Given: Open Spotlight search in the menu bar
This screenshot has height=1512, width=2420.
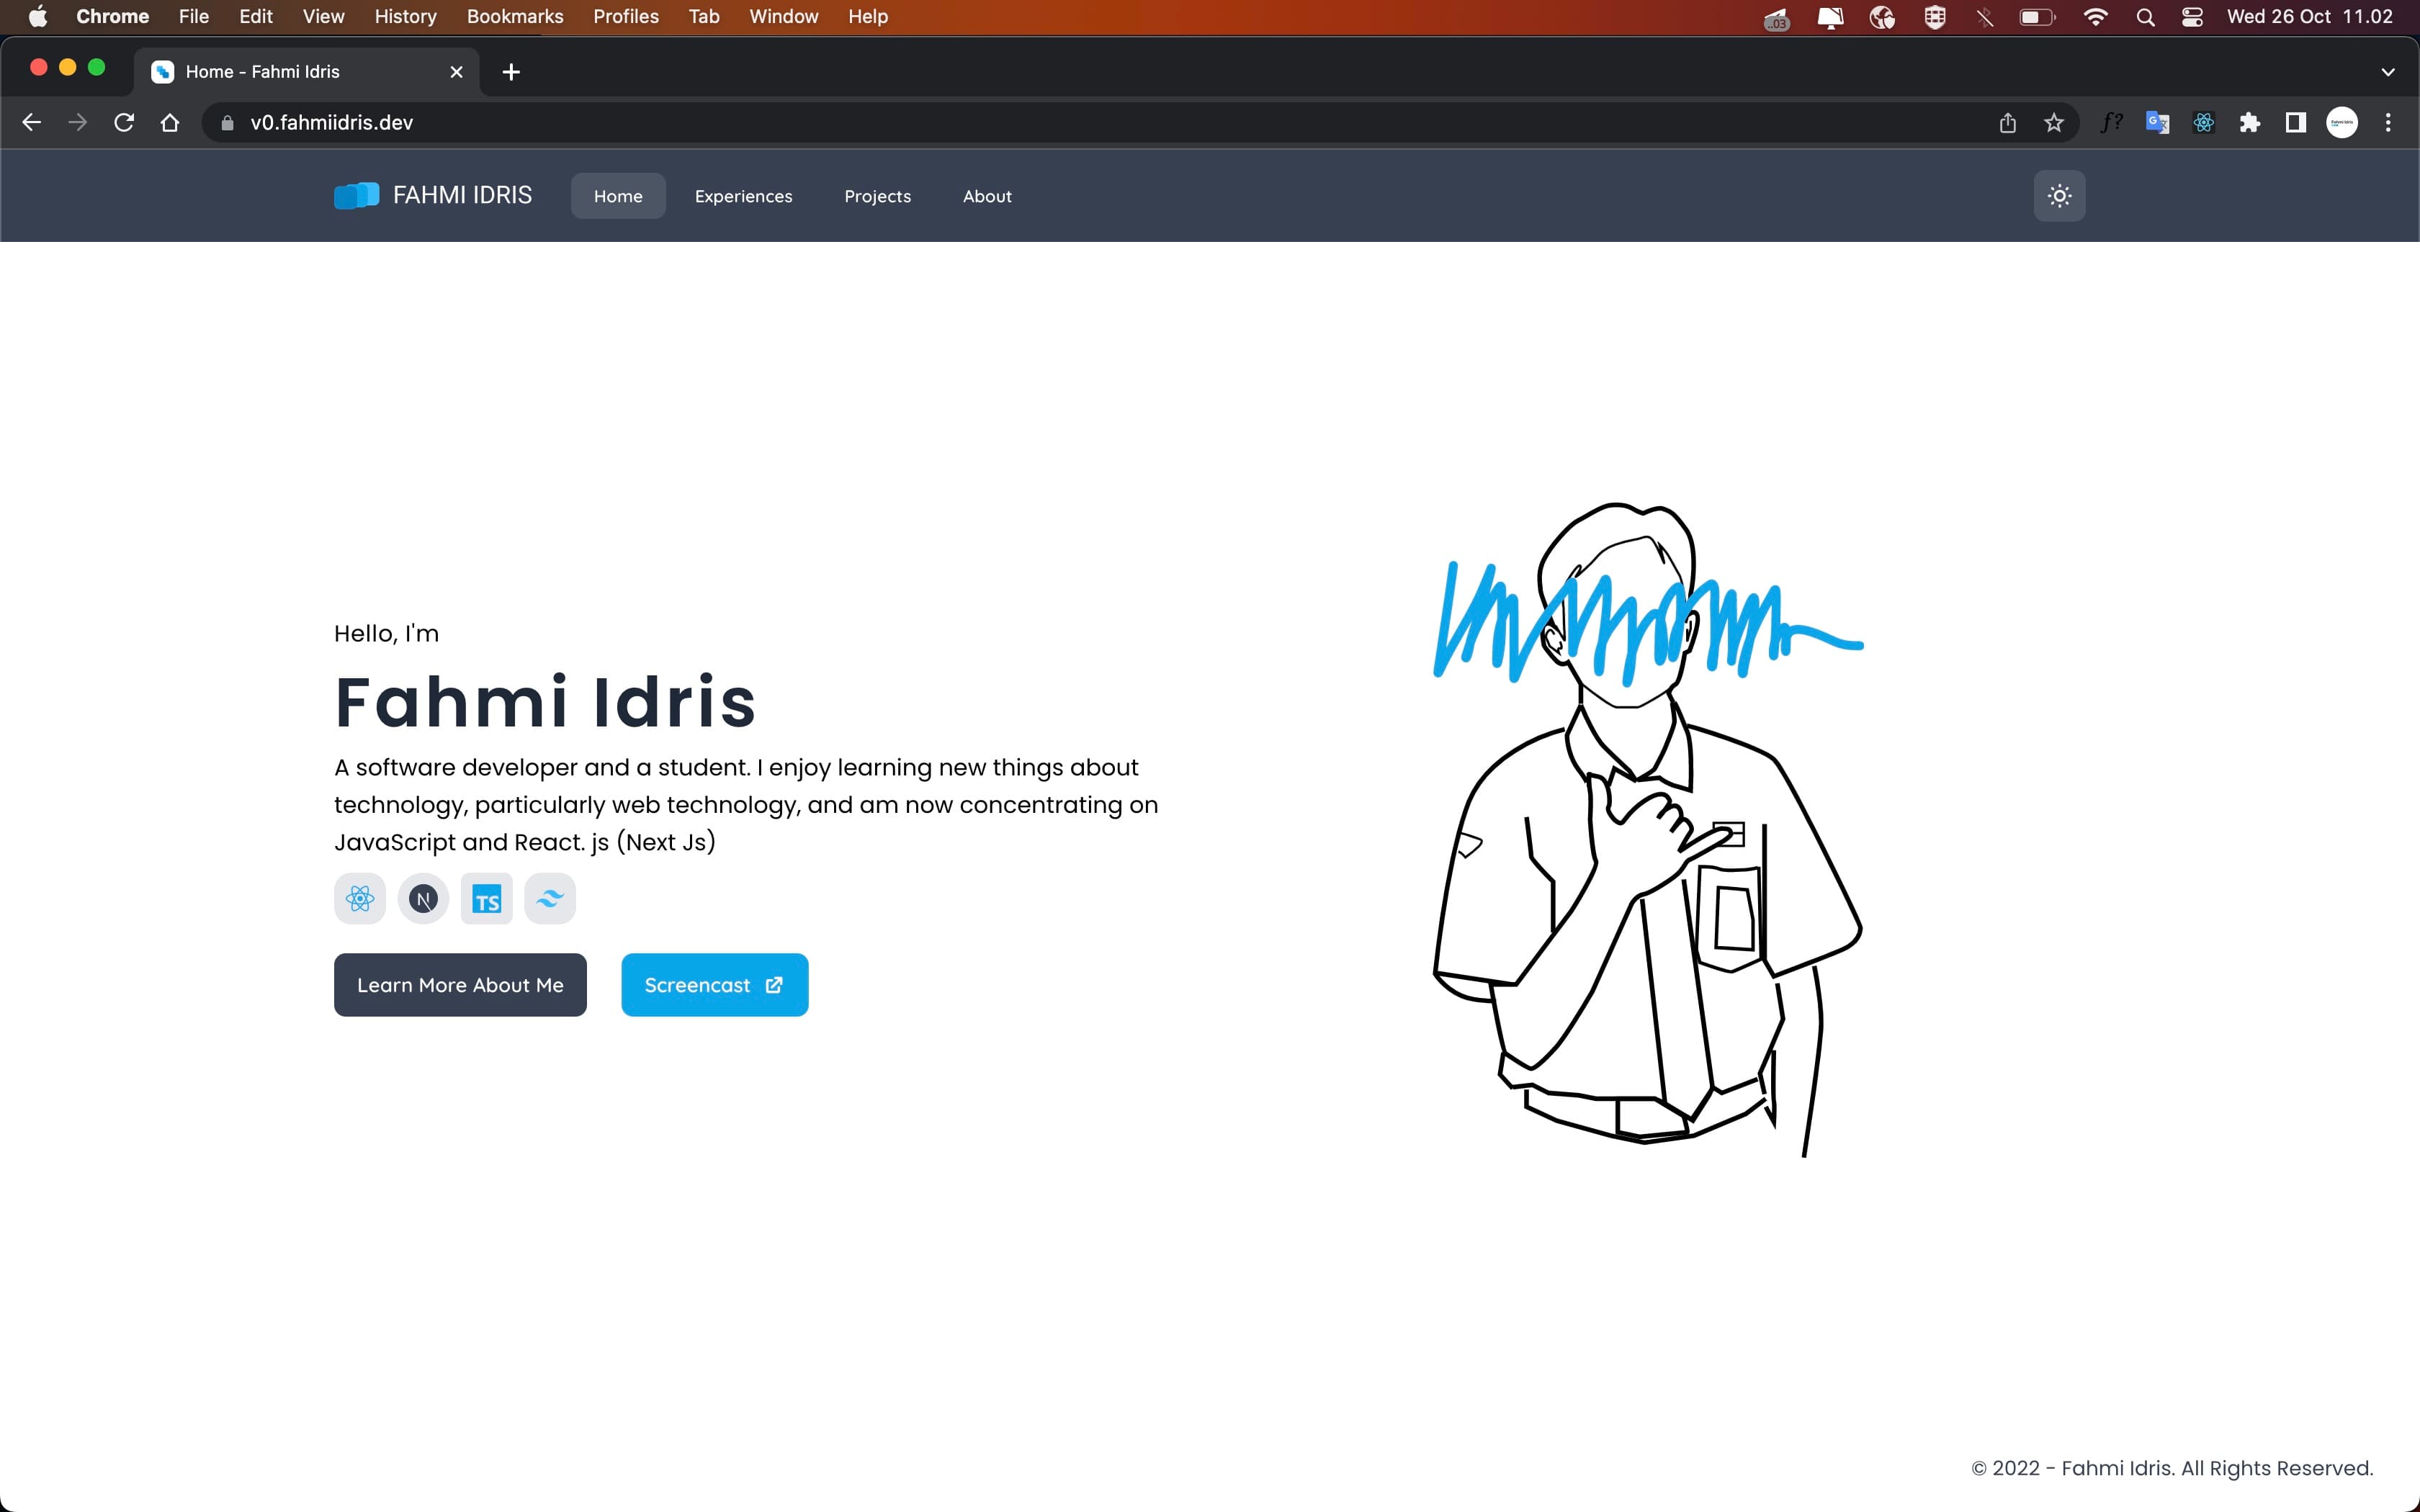Looking at the screenshot, I should click(x=2145, y=17).
